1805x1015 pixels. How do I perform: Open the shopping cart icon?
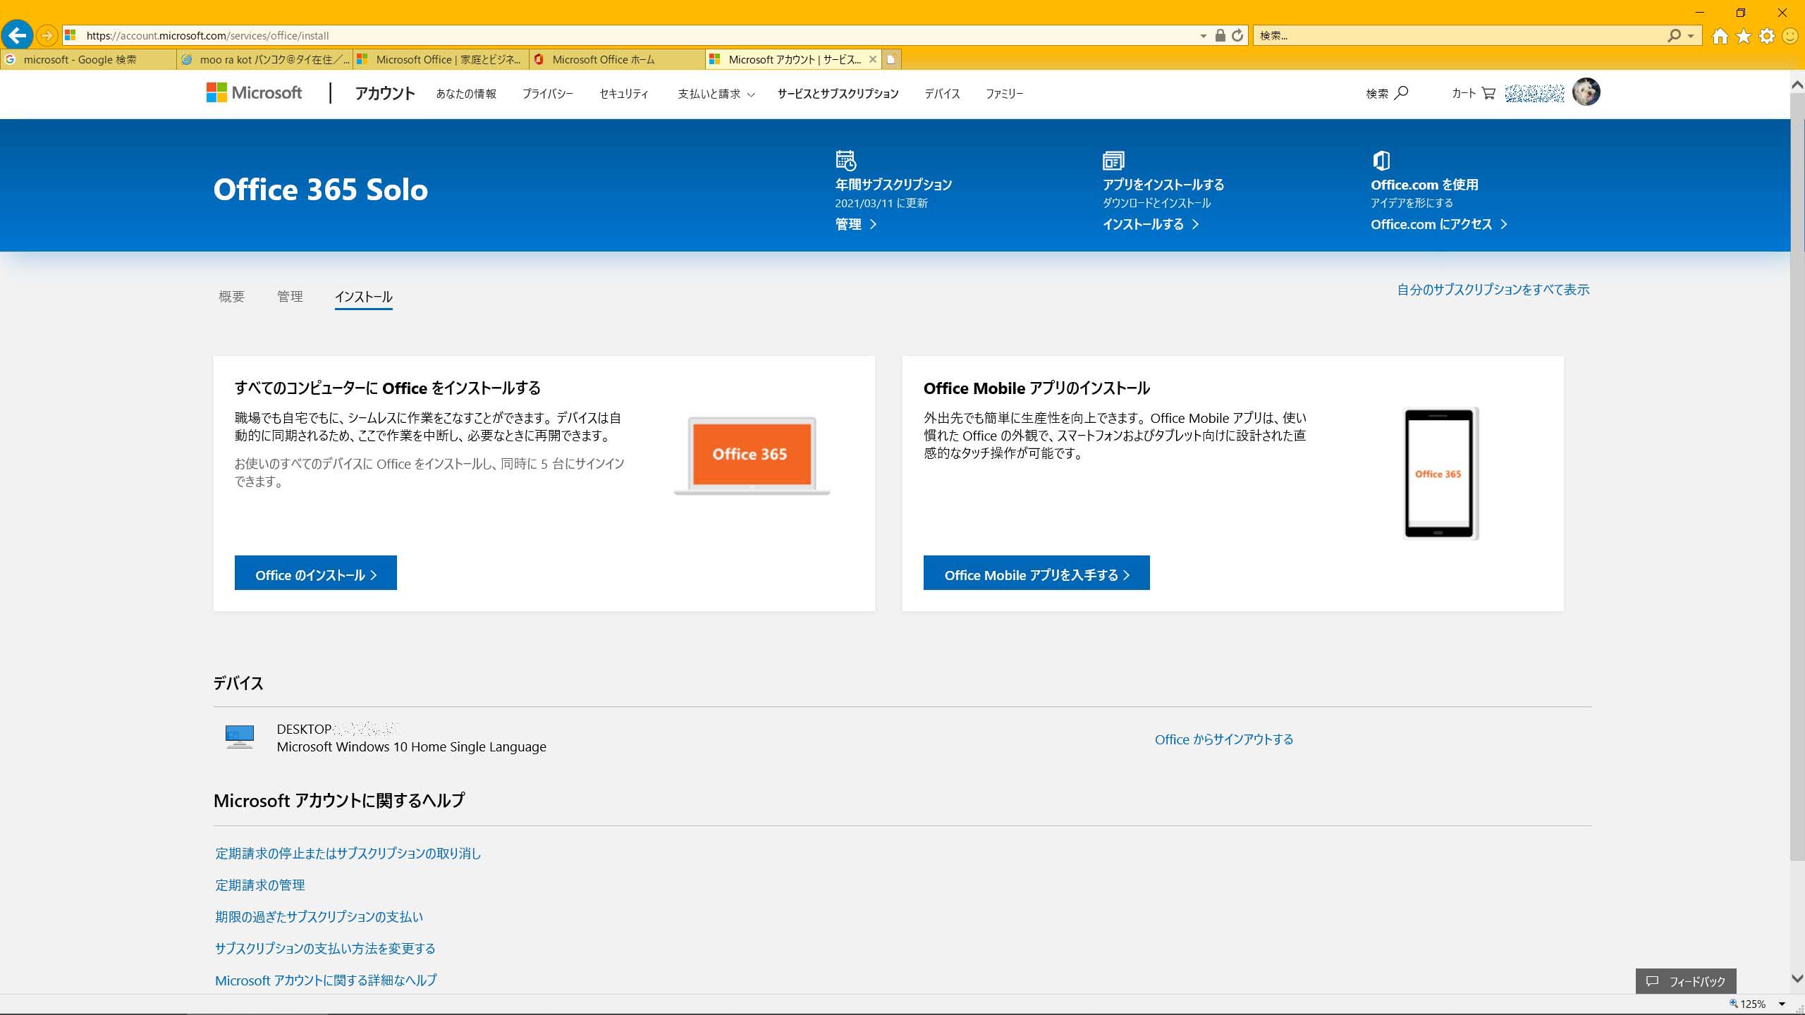(x=1488, y=93)
